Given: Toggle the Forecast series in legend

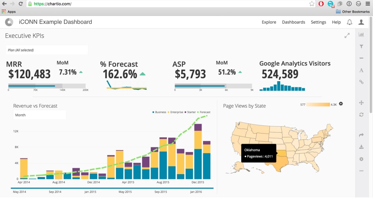Looking at the screenshot, I should click(205, 112).
